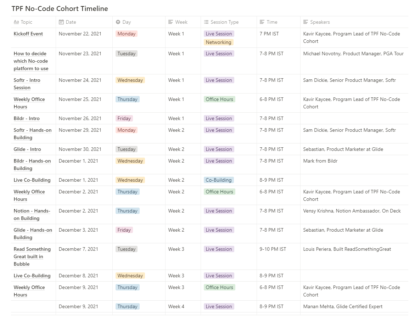The image size is (420, 317).
Task: Open the Topic column header menu
Action: point(33,22)
